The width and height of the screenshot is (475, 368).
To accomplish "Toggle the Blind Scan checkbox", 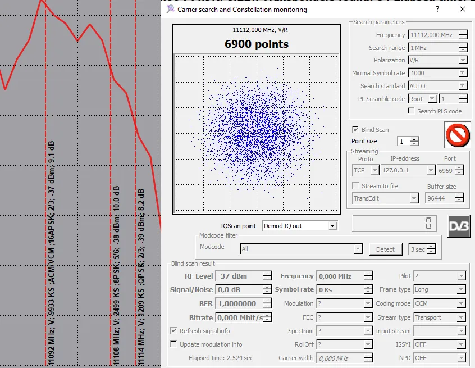I will (355, 130).
